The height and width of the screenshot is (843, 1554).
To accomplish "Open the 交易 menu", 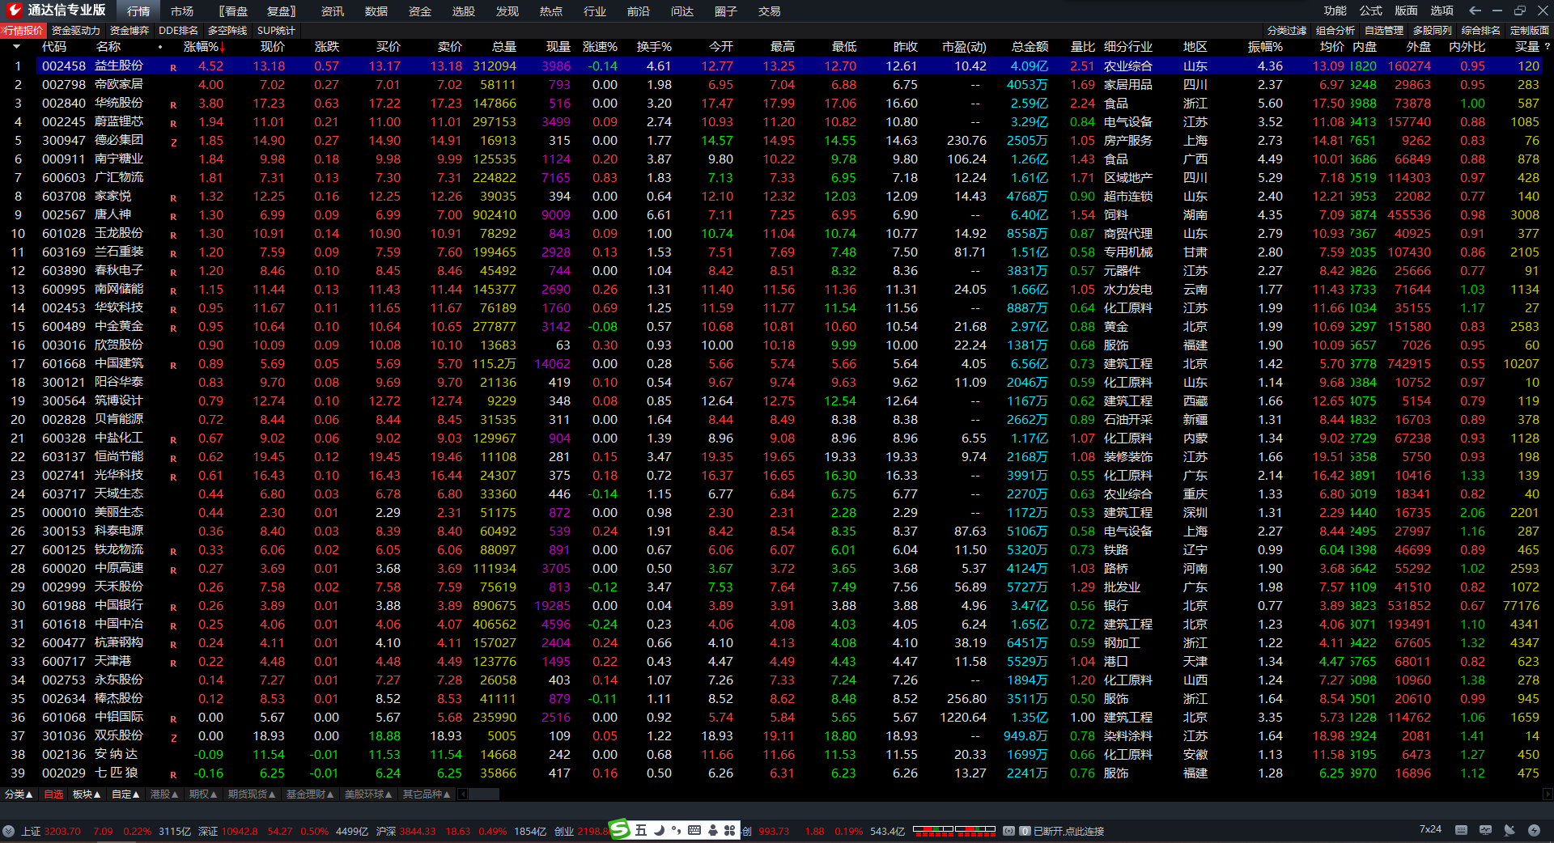I will point(770,11).
